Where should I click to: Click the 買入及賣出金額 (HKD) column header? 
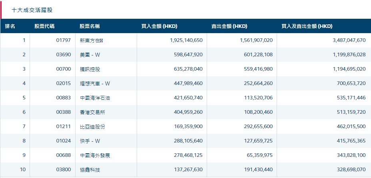pos(307,26)
